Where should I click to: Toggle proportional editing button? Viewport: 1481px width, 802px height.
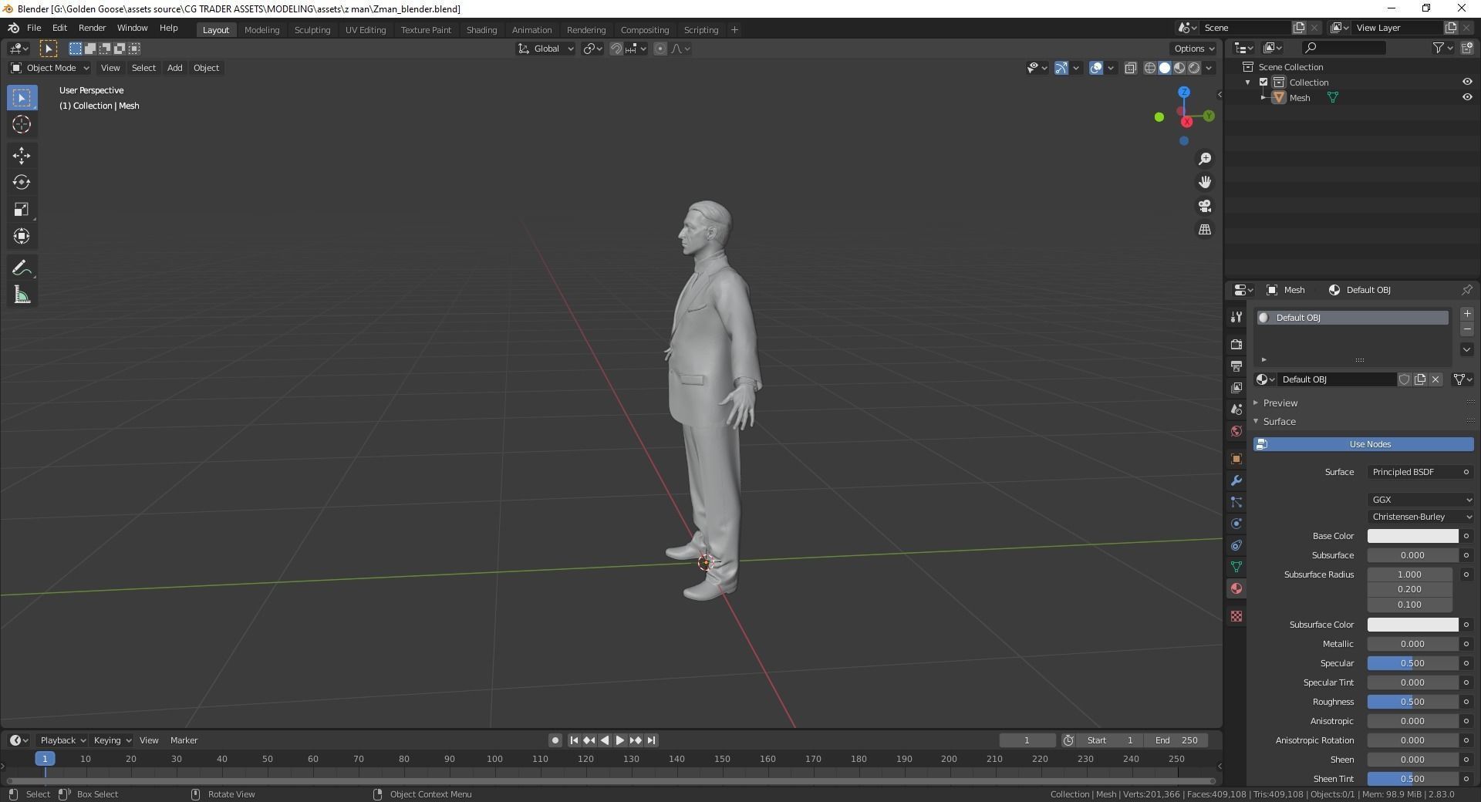(660, 49)
